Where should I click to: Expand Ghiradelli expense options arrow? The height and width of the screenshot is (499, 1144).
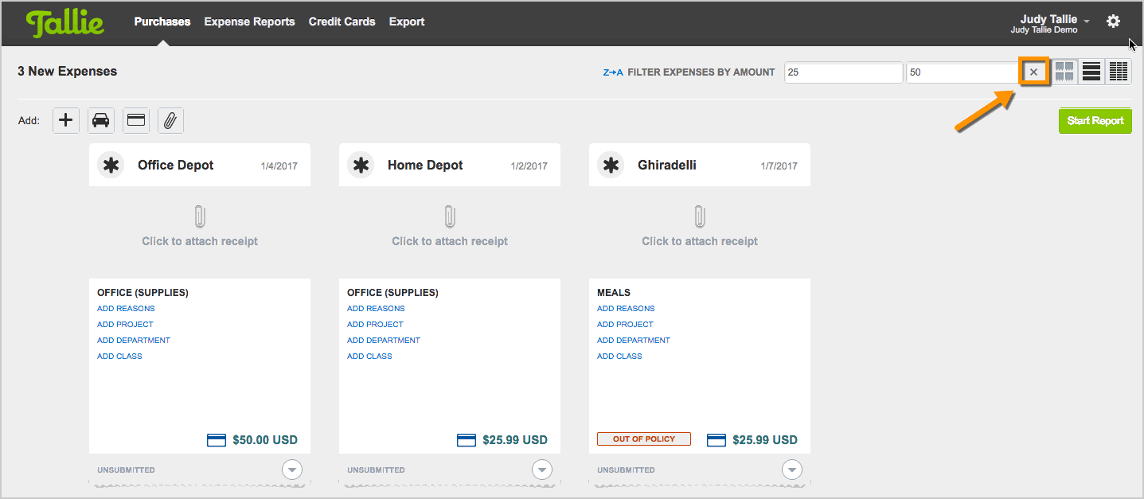coord(792,470)
